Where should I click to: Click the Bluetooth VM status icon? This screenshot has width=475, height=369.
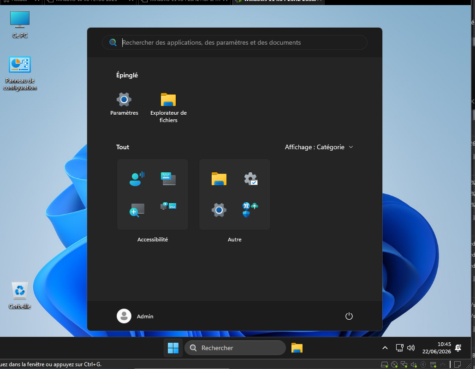(423, 364)
